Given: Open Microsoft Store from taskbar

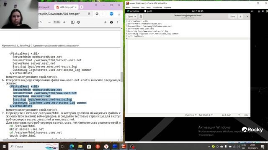Looking at the screenshot, I should click(89, 146).
